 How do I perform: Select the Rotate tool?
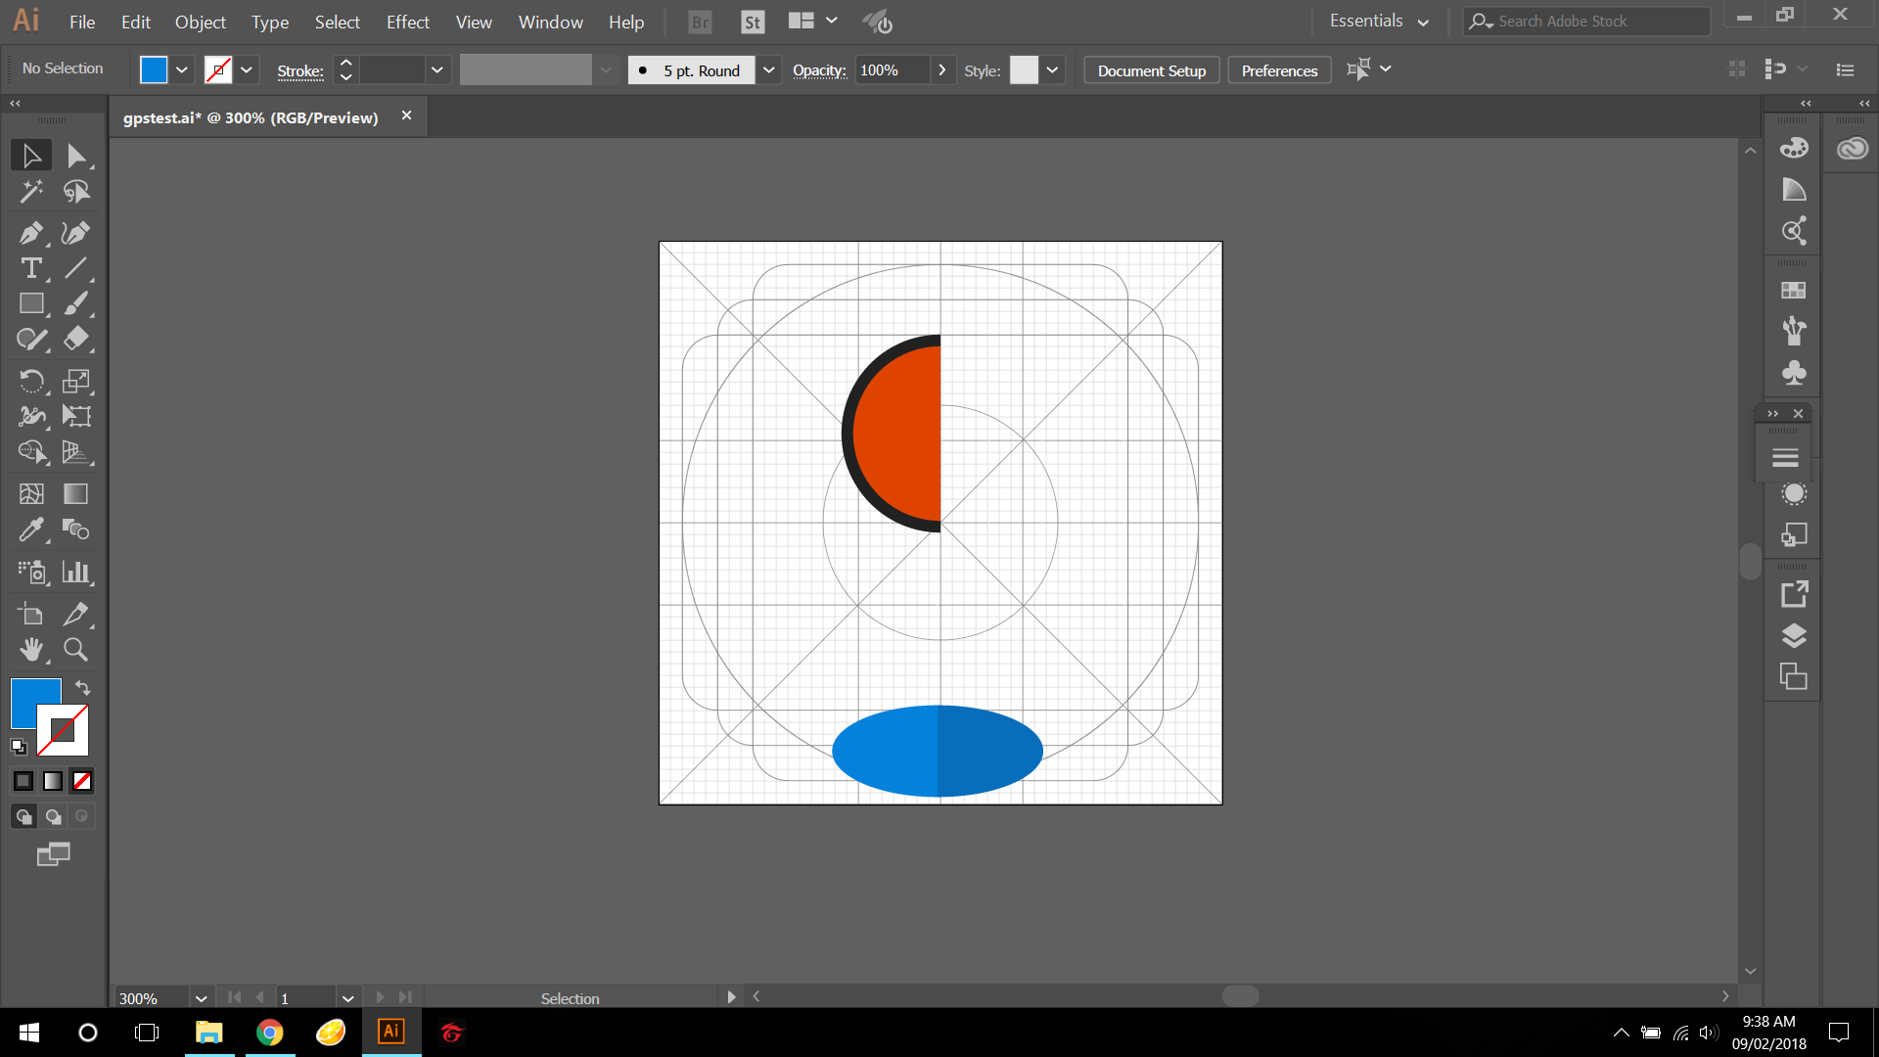(x=30, y=381)
